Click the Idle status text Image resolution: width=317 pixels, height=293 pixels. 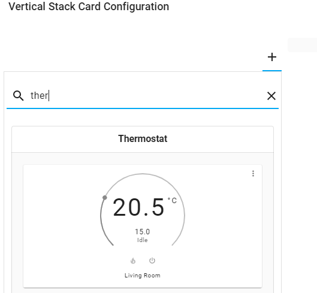[143, 240]
